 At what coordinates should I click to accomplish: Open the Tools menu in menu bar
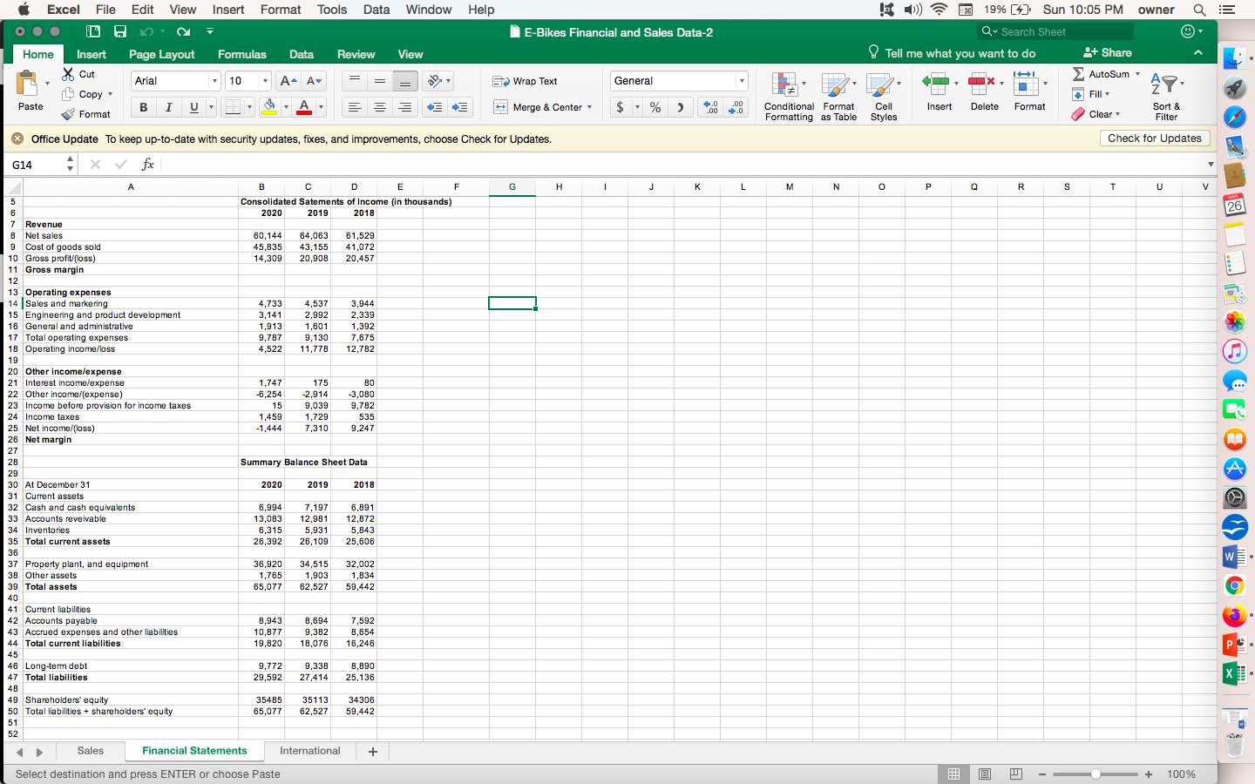332,10
